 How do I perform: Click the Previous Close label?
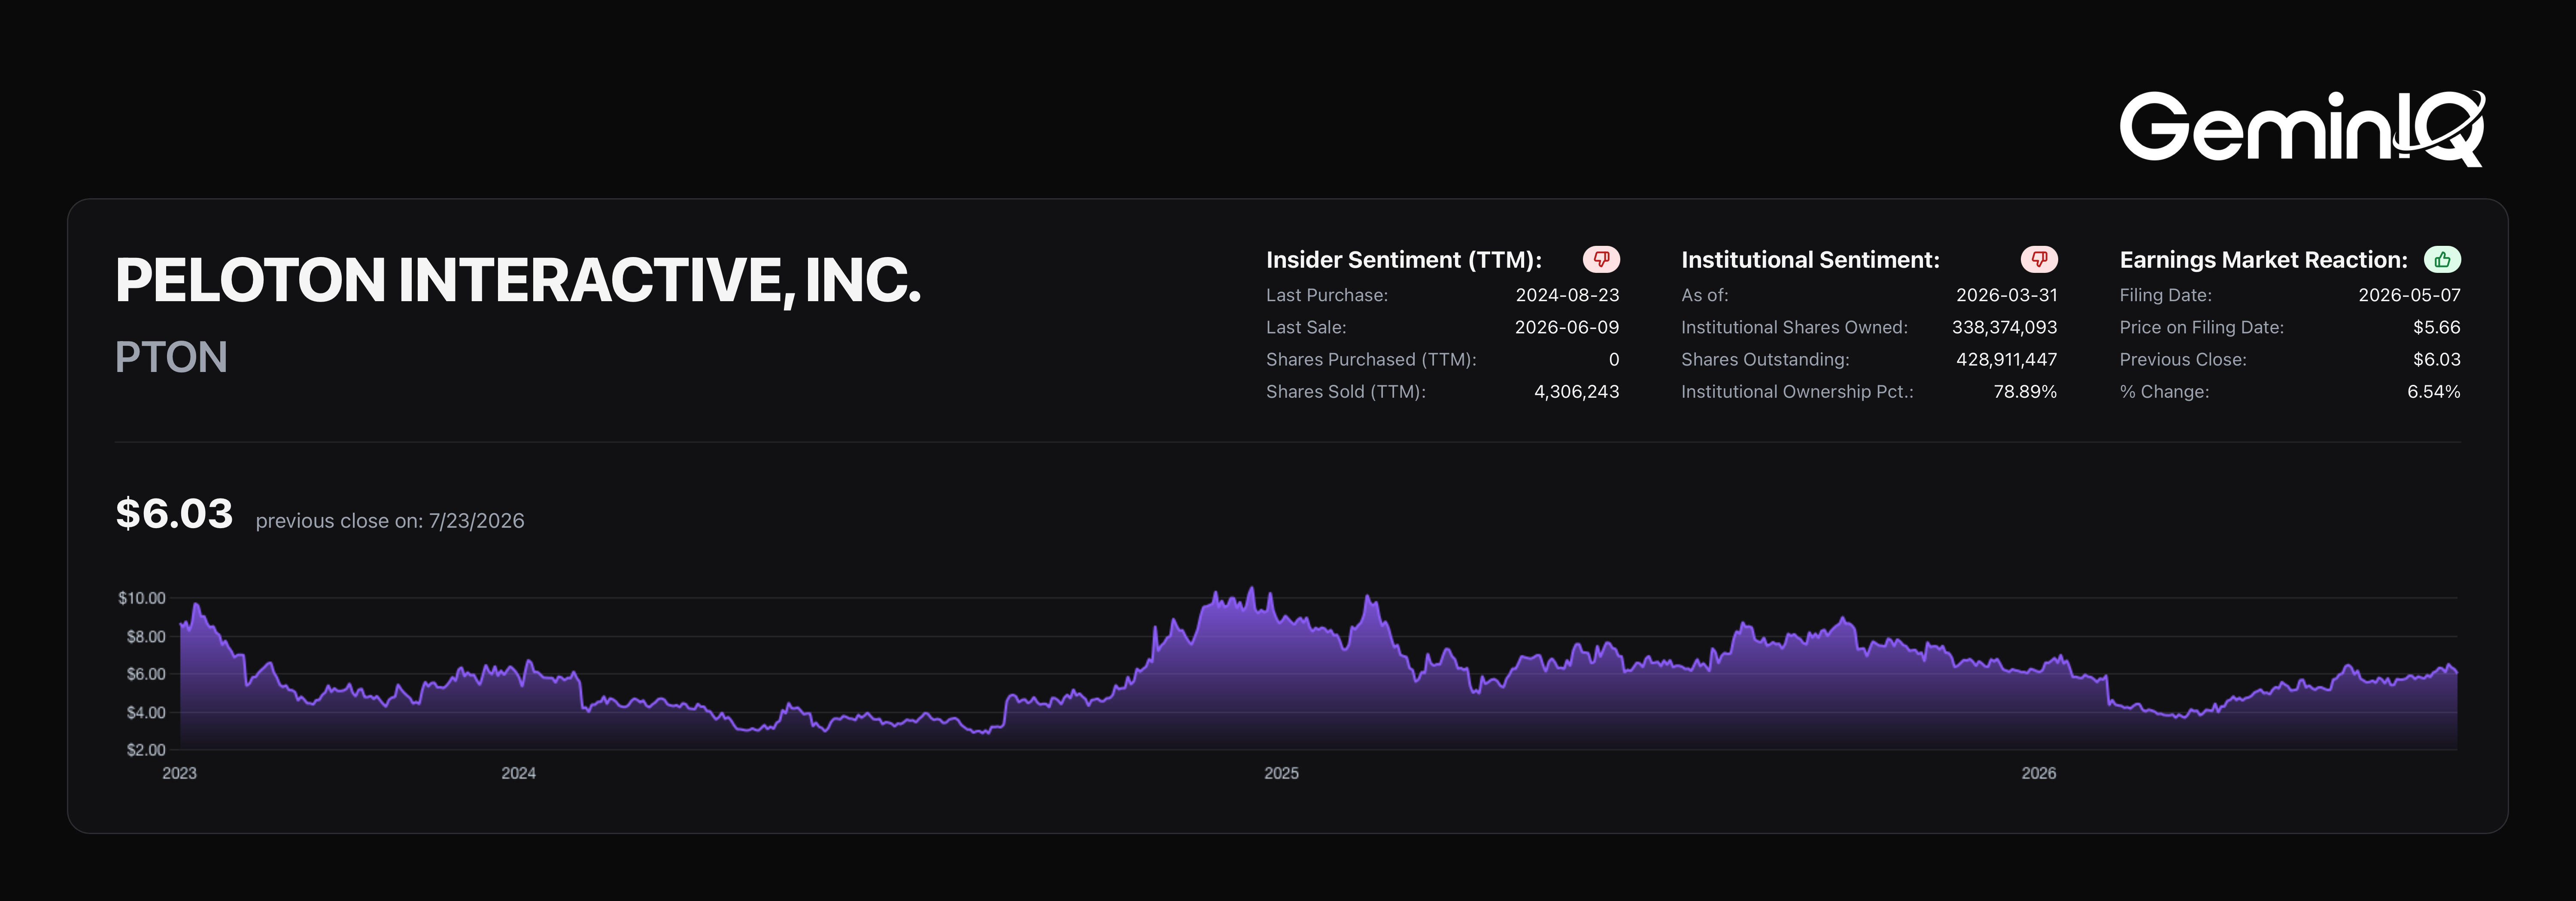coord(2183,359)
